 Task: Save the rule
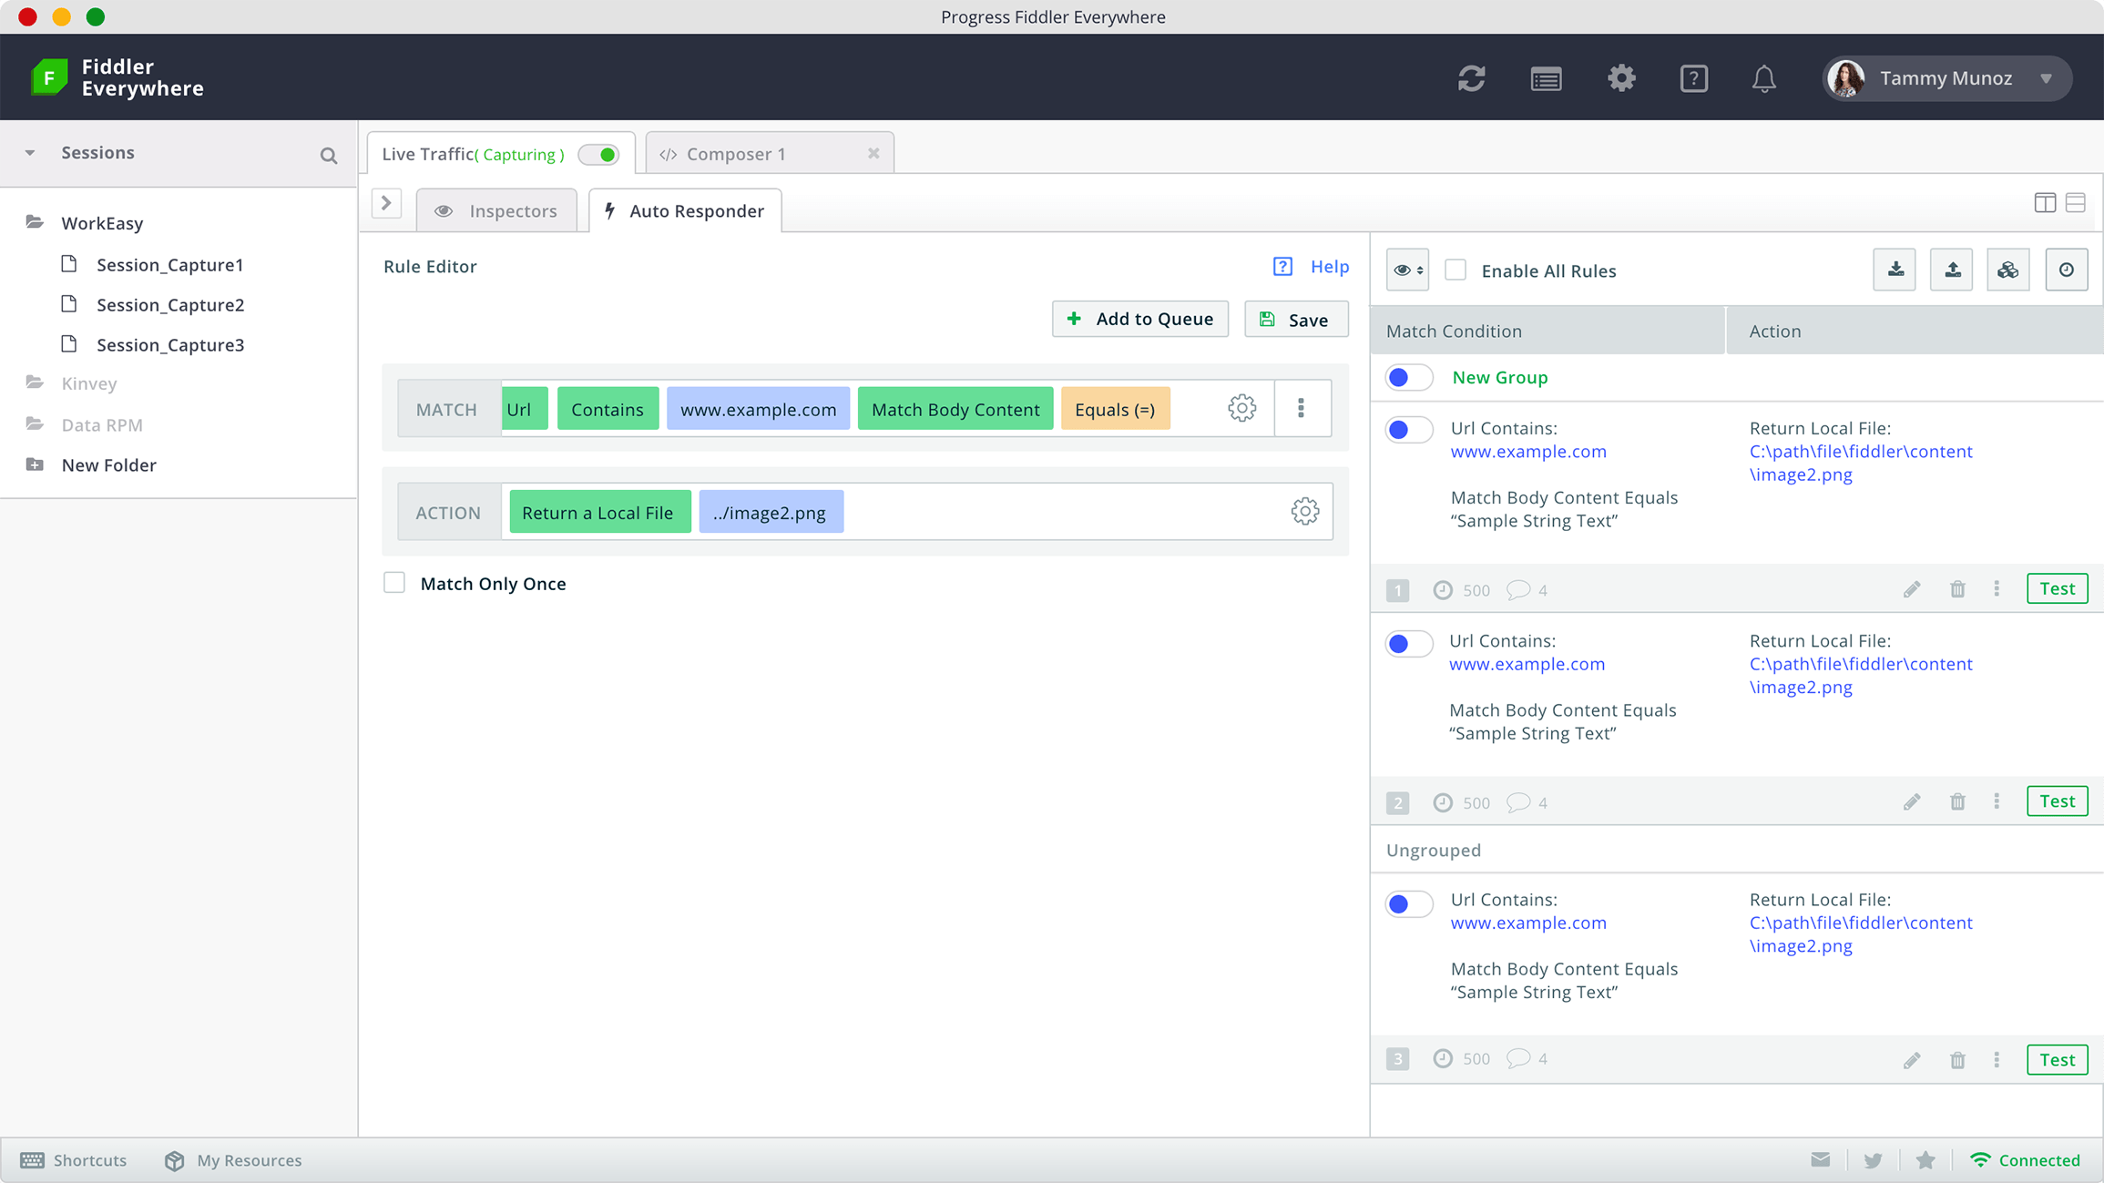pos(1296,319)
